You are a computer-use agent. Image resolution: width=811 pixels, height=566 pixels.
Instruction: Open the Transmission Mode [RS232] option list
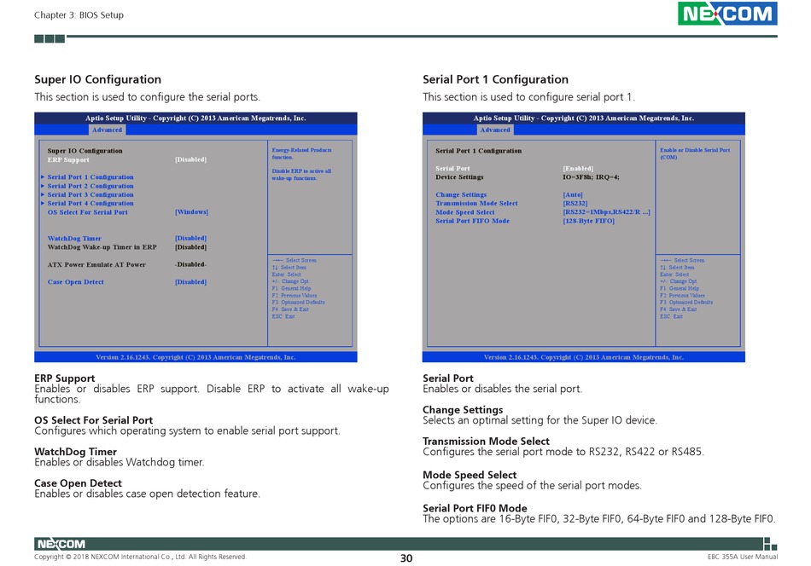575,204
